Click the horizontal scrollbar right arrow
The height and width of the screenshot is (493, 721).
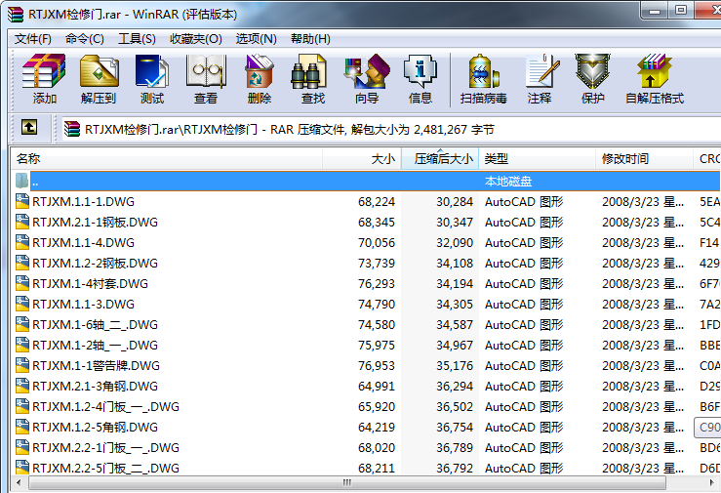coord(713,483)
